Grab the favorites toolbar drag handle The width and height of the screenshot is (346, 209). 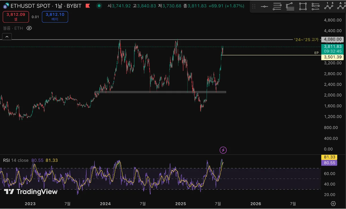tap(254, 6)
